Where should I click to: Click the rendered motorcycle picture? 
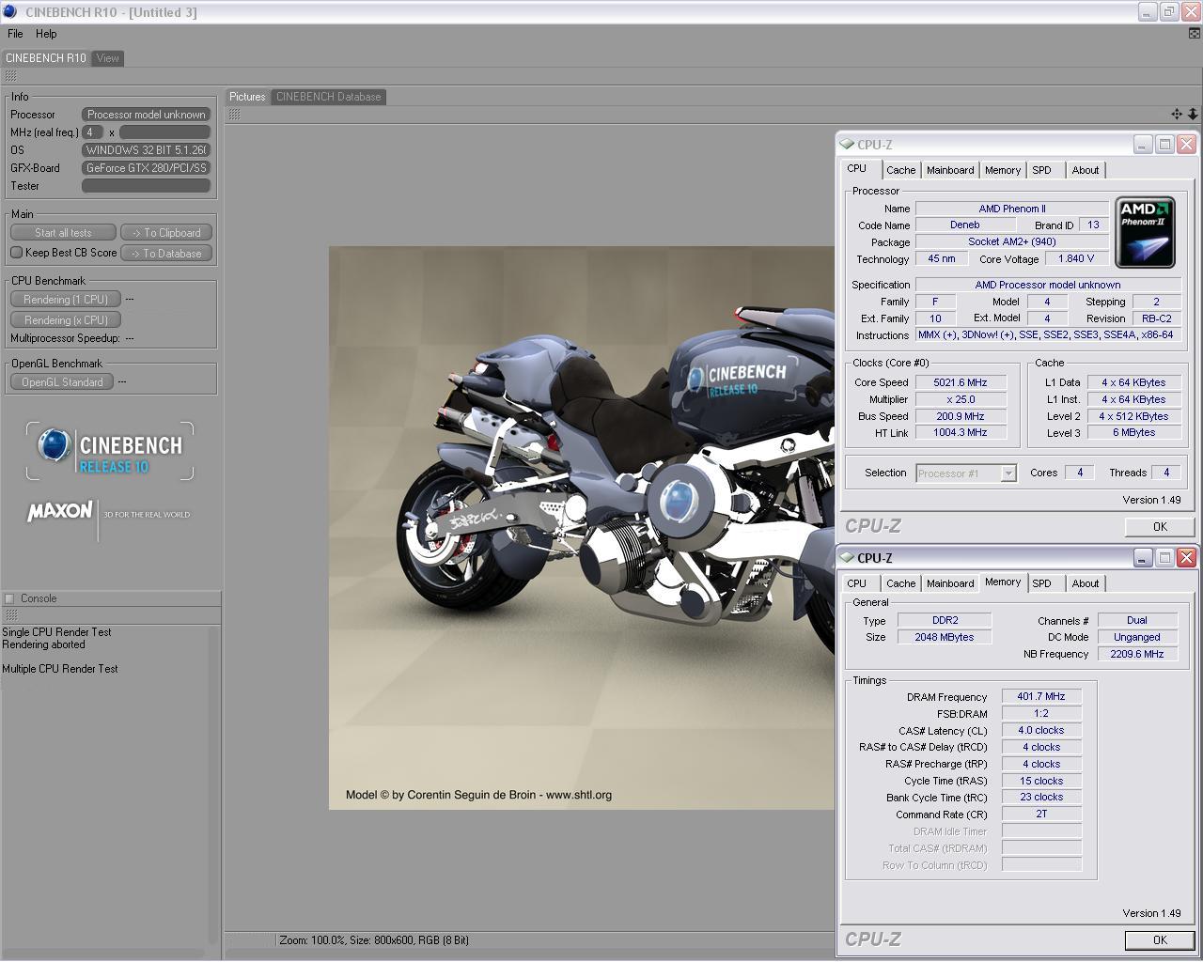point(581,528)
